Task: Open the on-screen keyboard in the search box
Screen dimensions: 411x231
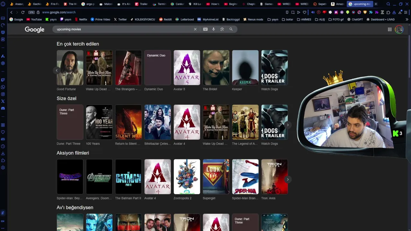Action: coord(205,29)
